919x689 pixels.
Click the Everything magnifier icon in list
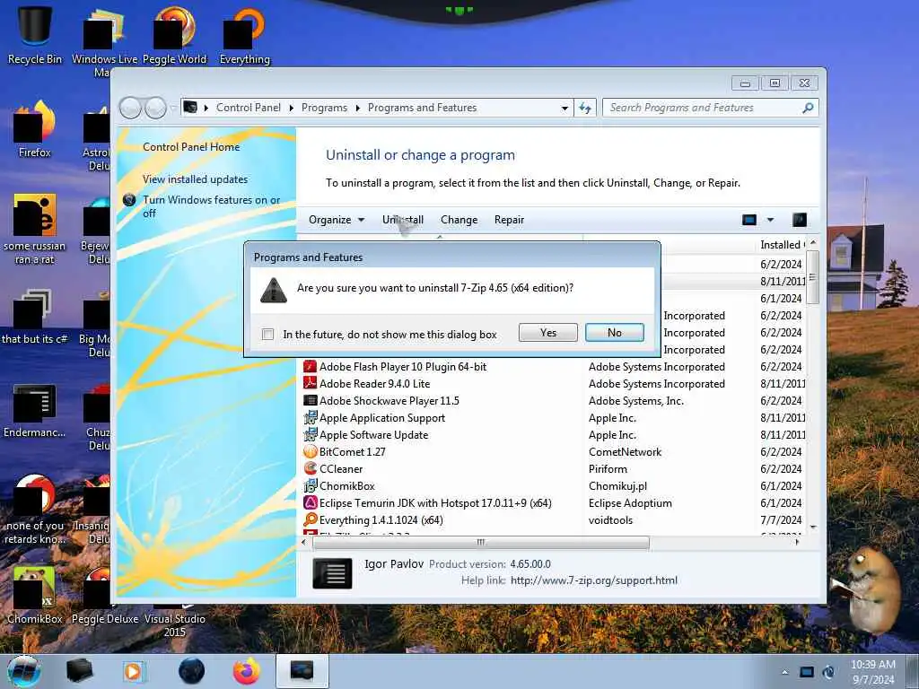[x=310, y=519]
